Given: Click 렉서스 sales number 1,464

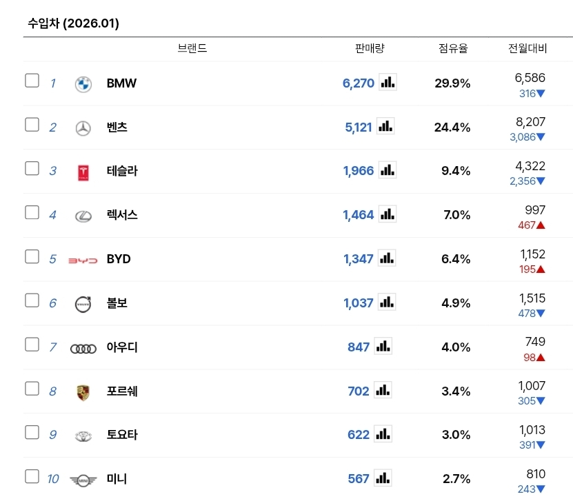Looking at the screenshot, I should (x=358, y=215).
